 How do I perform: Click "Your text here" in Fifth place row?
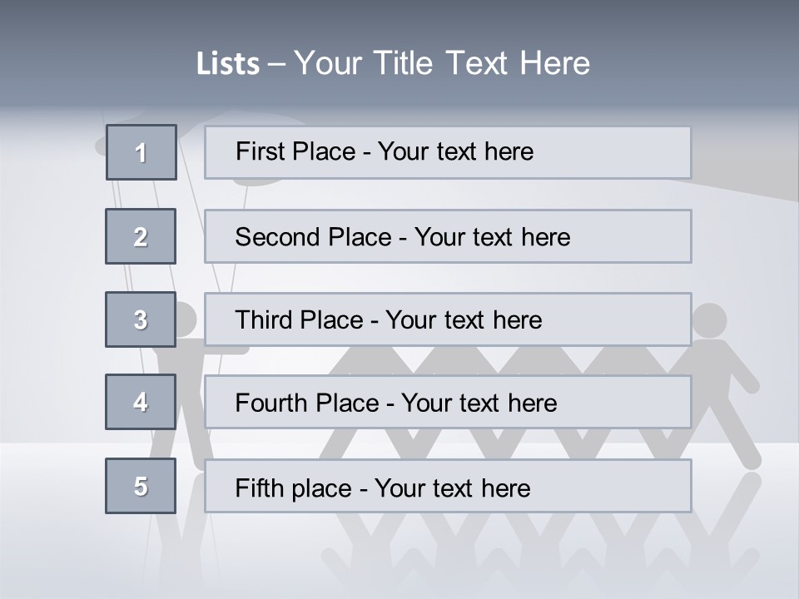(x=452, y=488)
